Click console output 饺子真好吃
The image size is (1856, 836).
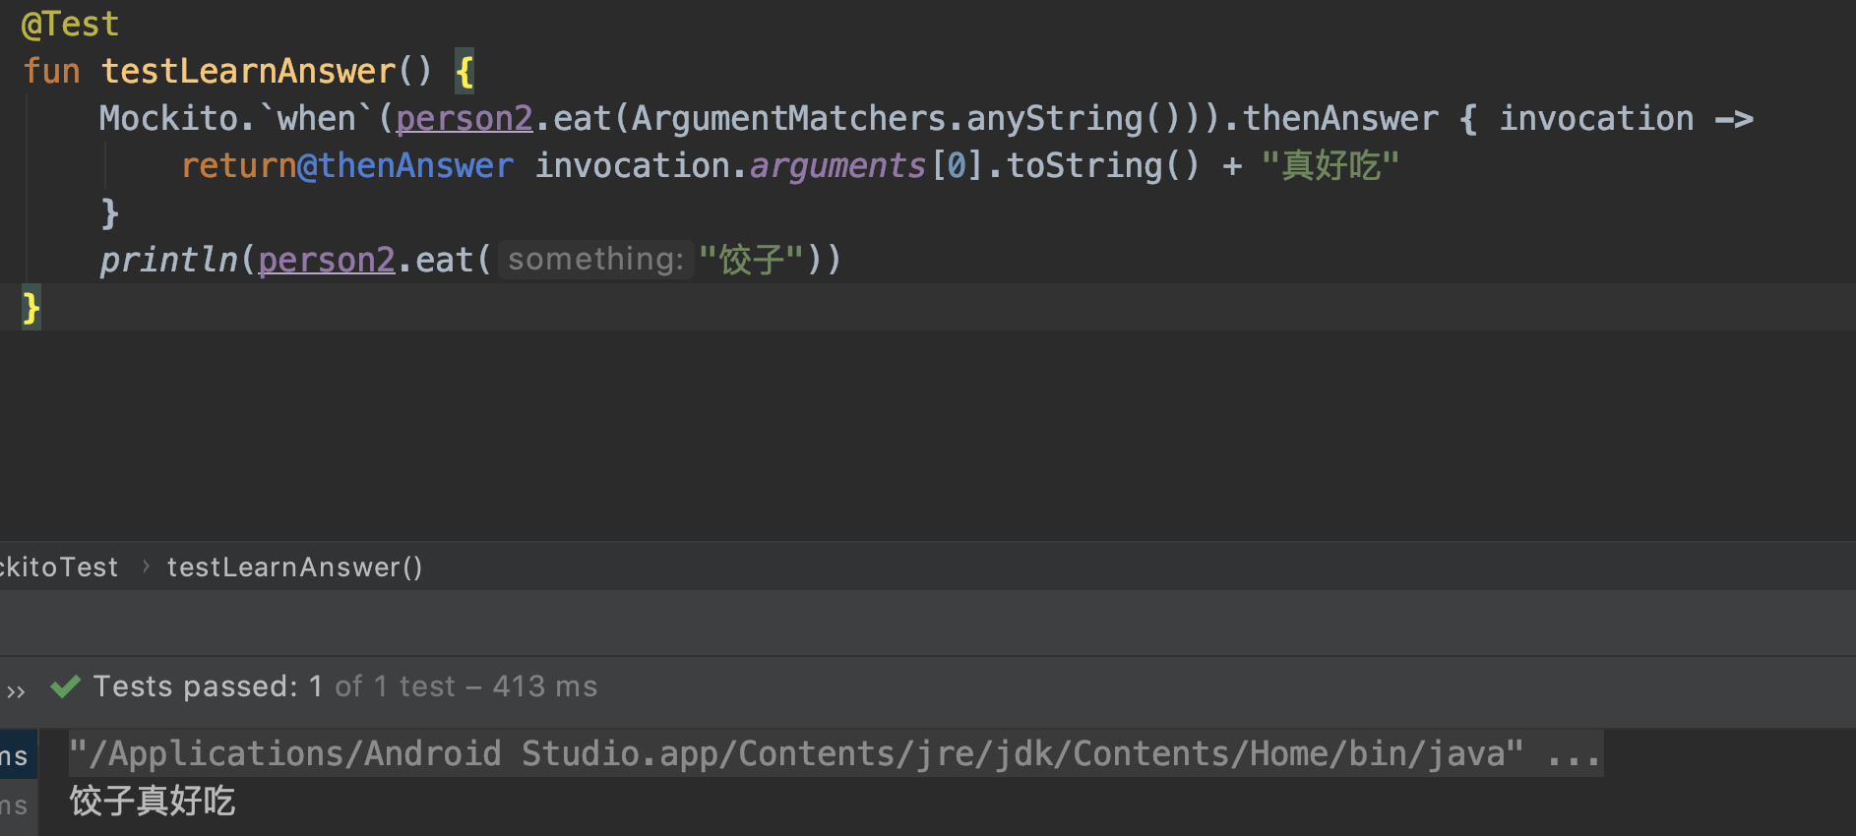click(153, 801)
